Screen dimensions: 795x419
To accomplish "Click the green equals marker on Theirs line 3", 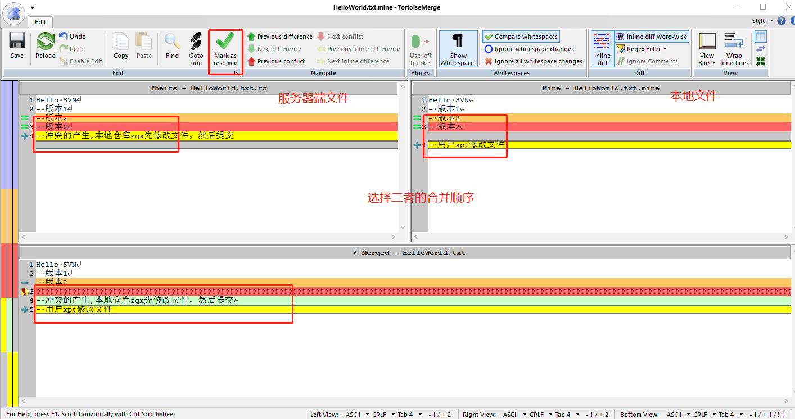I will [x=24, y=127].
